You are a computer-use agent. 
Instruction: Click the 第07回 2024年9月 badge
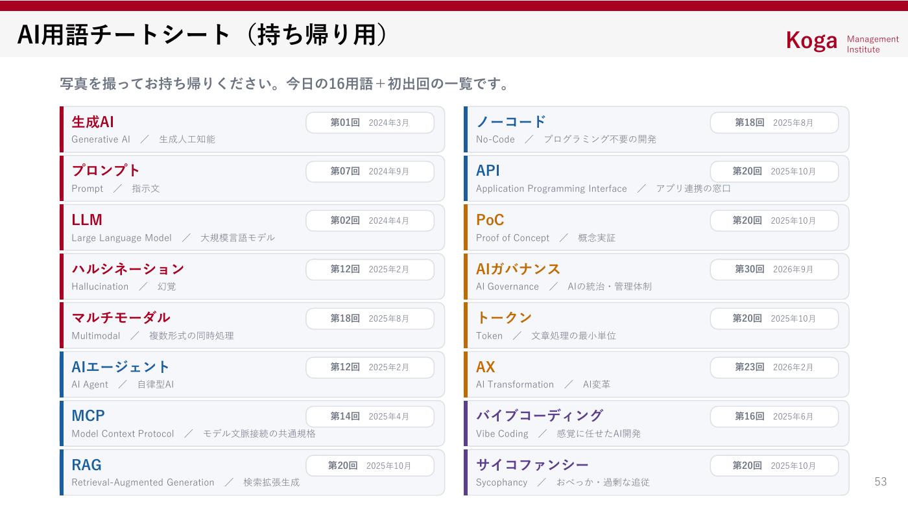coord(370,171)
